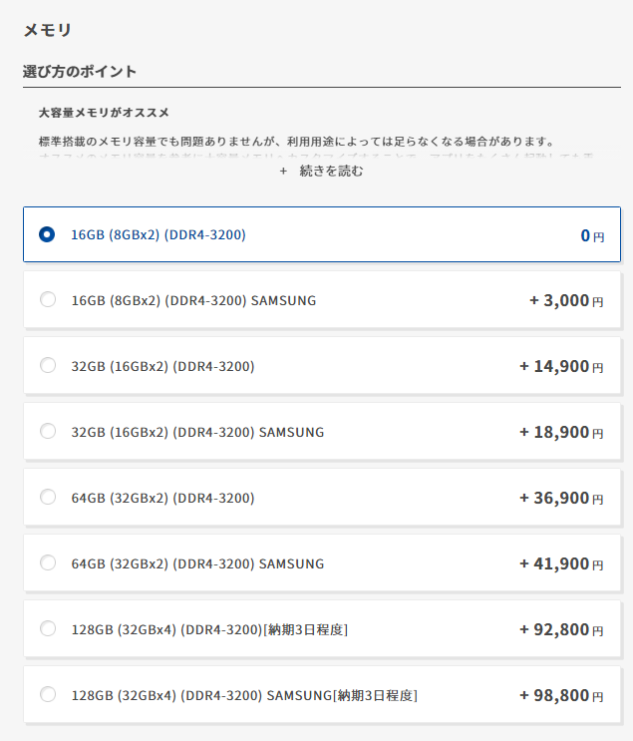Select 128GB (32GBx4) DDR4-3200 non-Samsung radio

(x=47, y=629)
